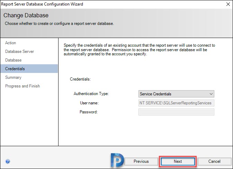Open the Authentication Type dropdown
This screenshot has height=169, width=233.
pyautogui.click(x=176, y=94)
